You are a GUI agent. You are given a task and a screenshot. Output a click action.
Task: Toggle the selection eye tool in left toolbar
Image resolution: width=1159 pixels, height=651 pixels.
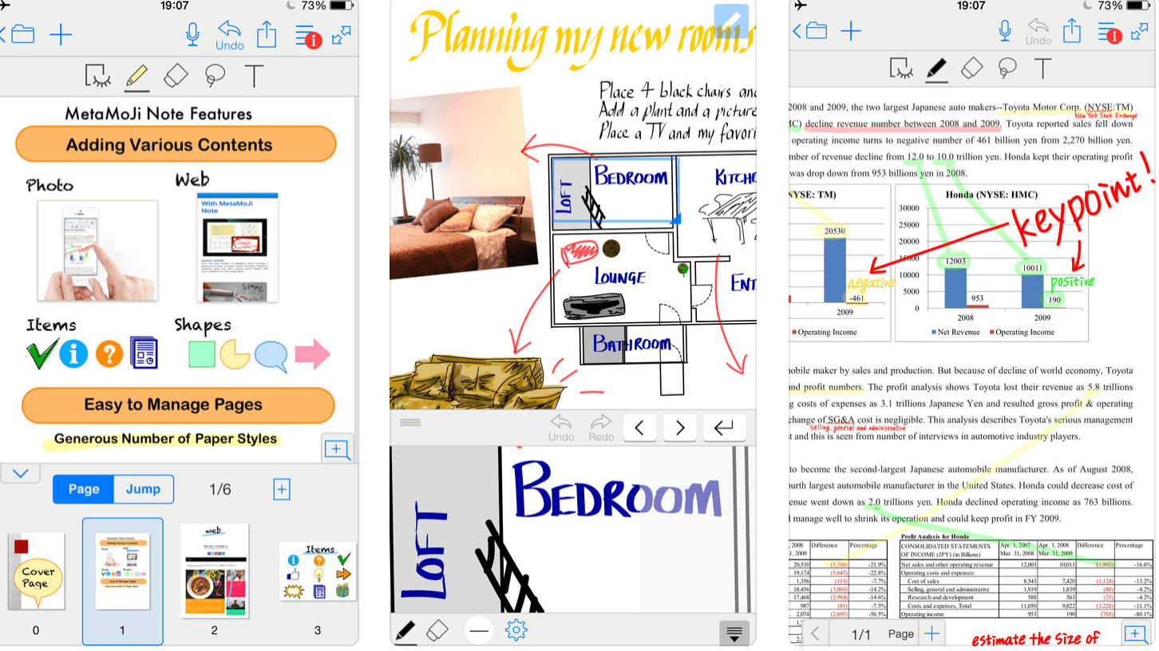(98, 76)
